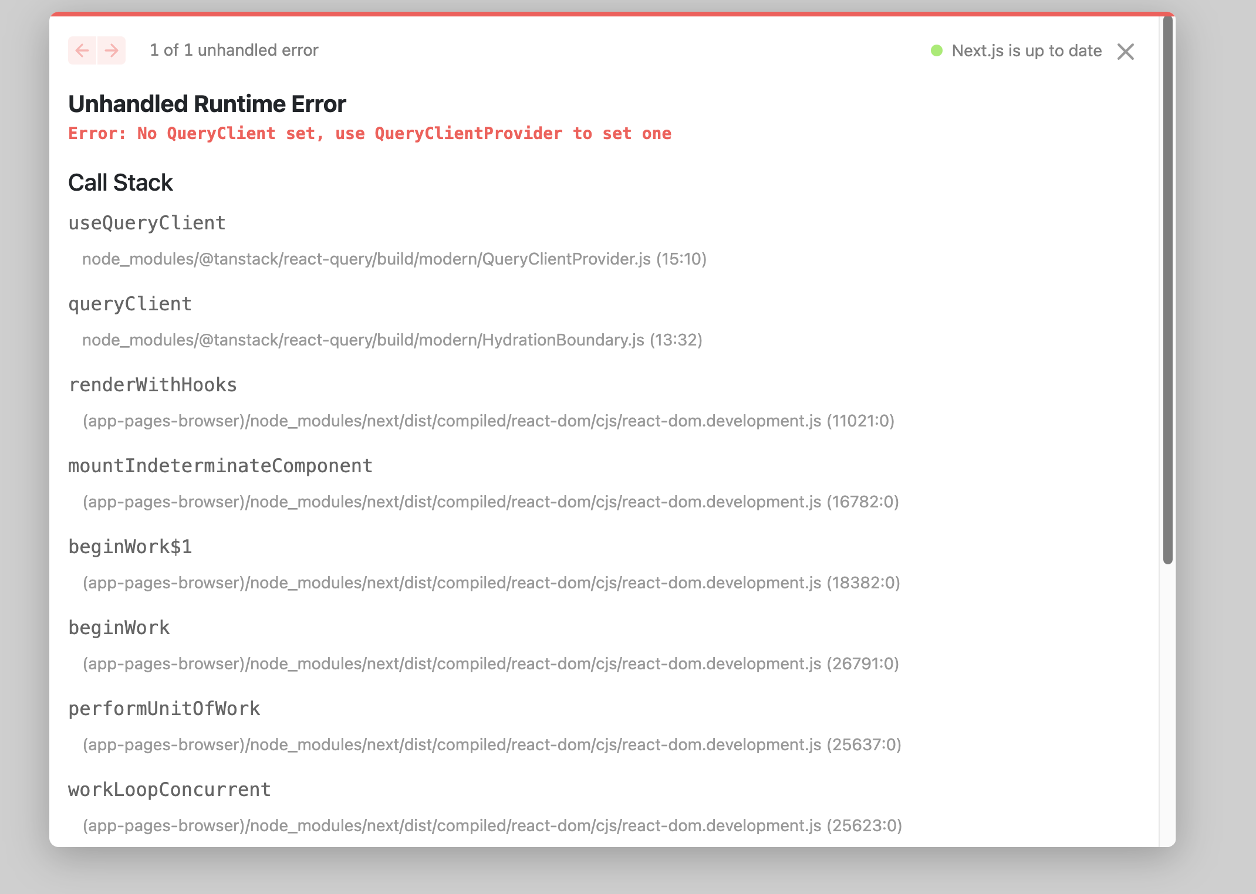Select the beginWork stack frame
This screenshot has height=894, width=1256.
pos(119,628)
